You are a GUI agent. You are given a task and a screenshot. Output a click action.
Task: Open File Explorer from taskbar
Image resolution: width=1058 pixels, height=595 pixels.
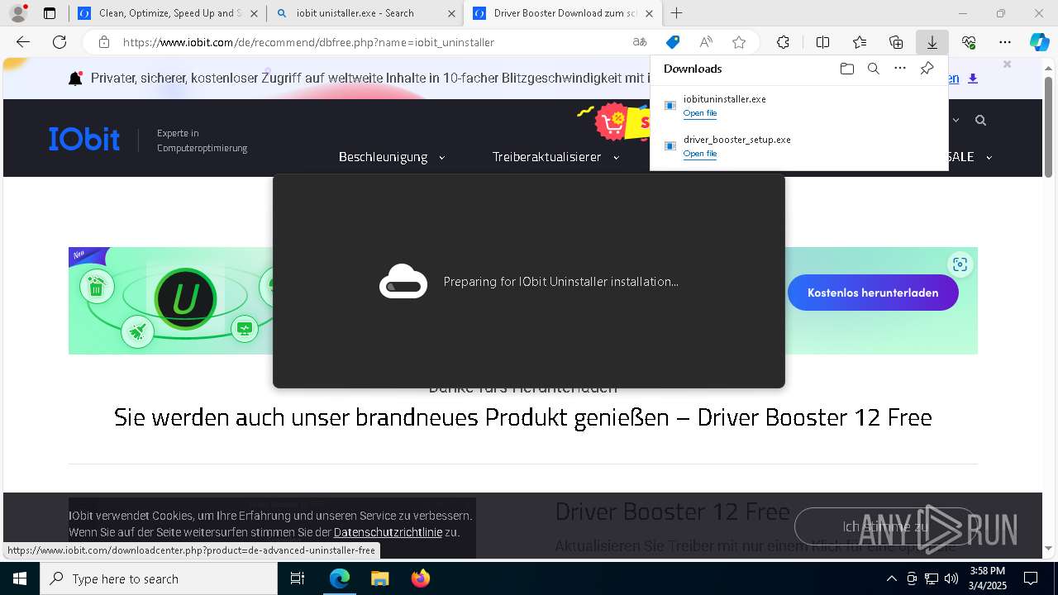coord(379,578)
